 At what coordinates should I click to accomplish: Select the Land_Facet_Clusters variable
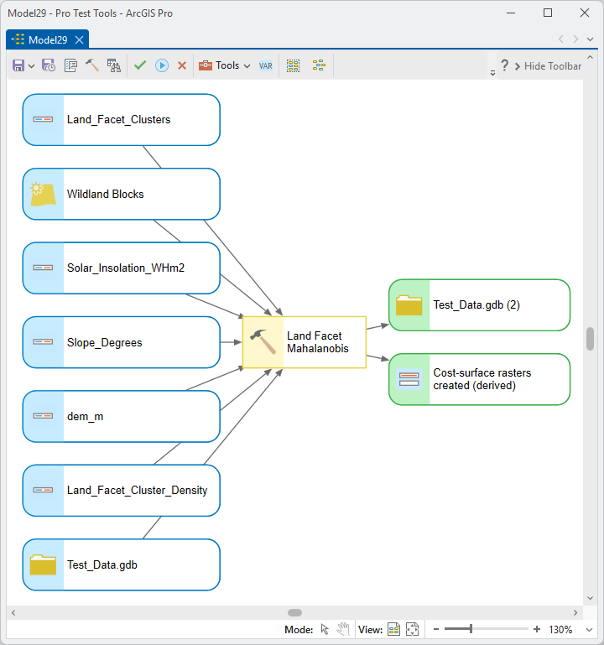coord(122,120)
